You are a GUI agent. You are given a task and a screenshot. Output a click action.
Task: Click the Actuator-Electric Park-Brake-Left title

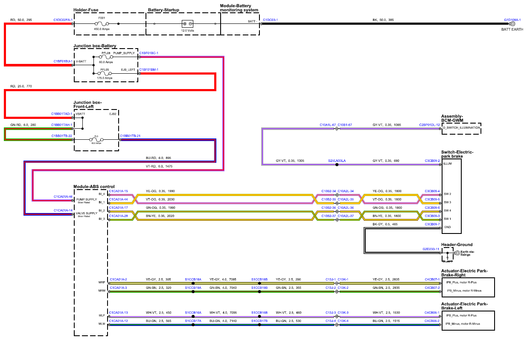click(x=464, y=306)
